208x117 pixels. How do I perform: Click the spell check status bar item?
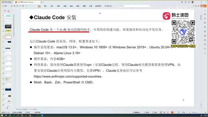(28, 112)
